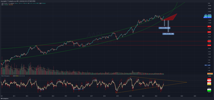214x100 pixels.
Task: Click the green AAPL current price label
Action: coord(208,16)
